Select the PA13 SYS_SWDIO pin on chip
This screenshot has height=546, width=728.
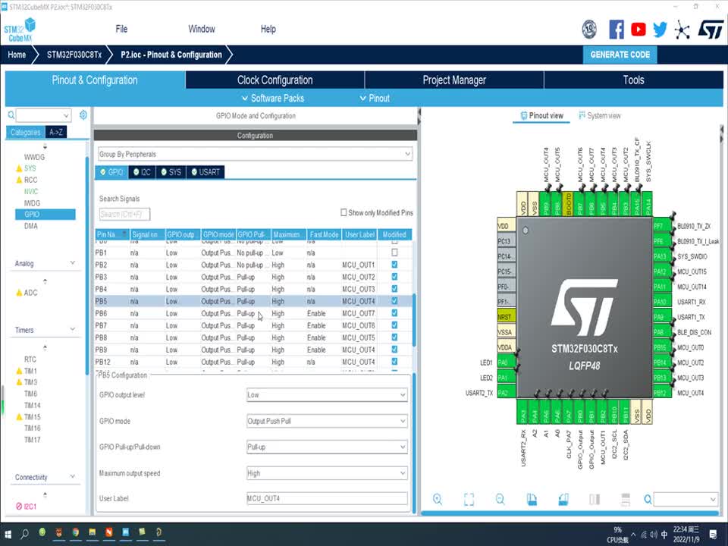pyautogui.click(x=662, y=256)
